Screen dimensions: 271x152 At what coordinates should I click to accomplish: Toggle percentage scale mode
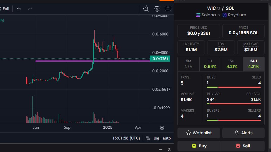pos(148,138)
